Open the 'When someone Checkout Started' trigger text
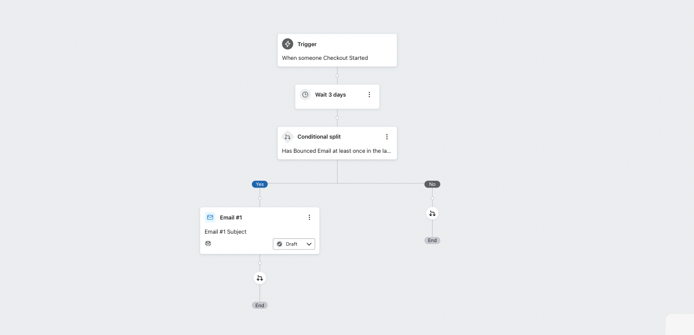The width and height of the screenshot is (694, 335). point(325,58)
